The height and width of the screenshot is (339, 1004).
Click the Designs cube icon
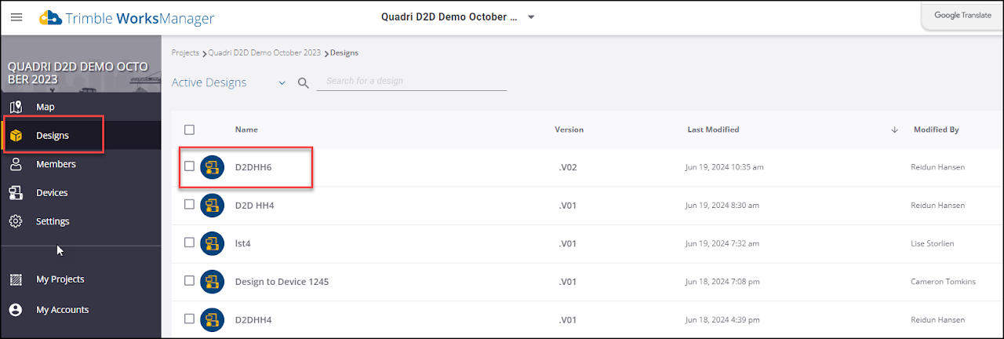point(16,136)
